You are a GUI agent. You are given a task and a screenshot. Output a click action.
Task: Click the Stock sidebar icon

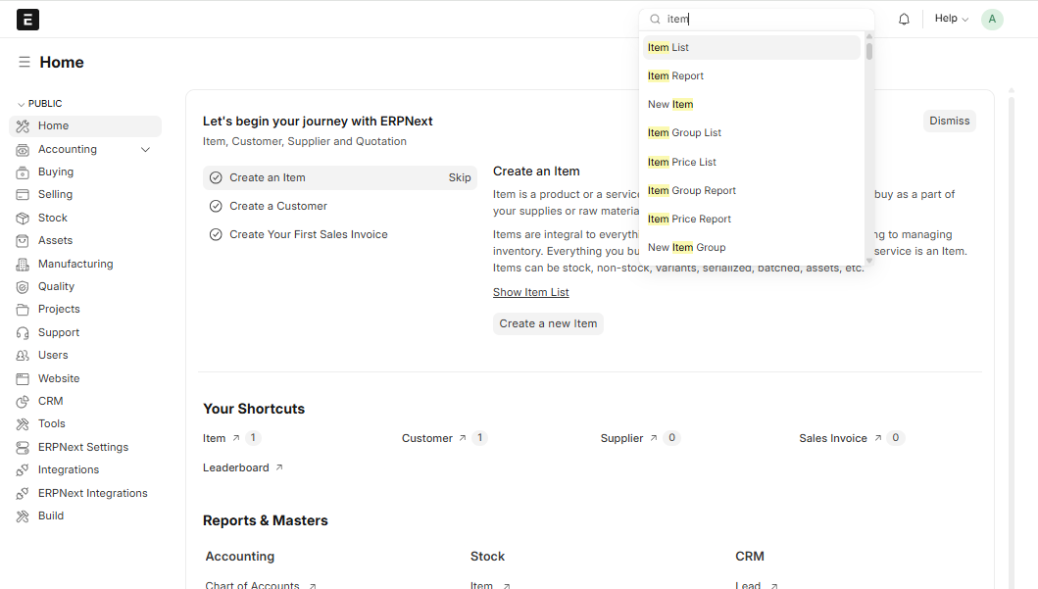click(x=23, y=218)
